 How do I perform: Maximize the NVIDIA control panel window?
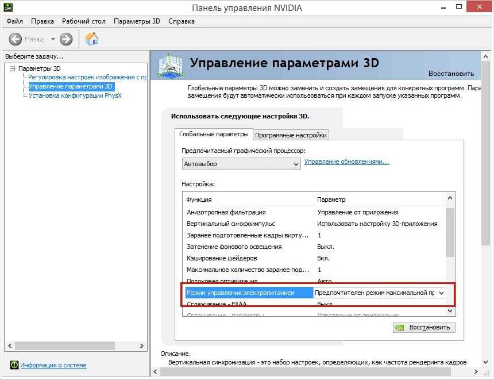pos(459,7)
